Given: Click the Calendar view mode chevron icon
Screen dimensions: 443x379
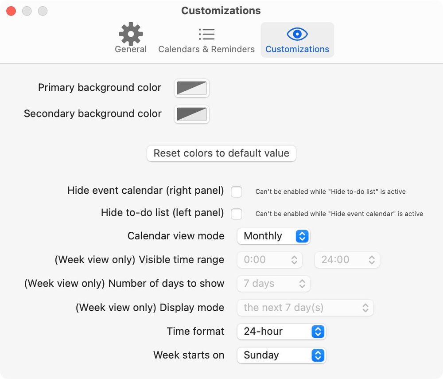Looking at the screenshot, I should [x=302, y=236].
